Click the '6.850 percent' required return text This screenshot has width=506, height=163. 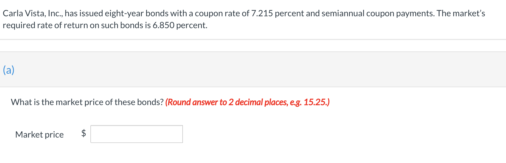(x=180, y=25)
